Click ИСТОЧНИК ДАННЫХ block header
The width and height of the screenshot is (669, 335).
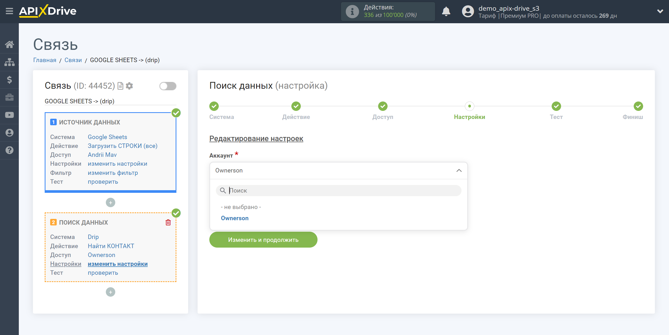pos(89,122)
